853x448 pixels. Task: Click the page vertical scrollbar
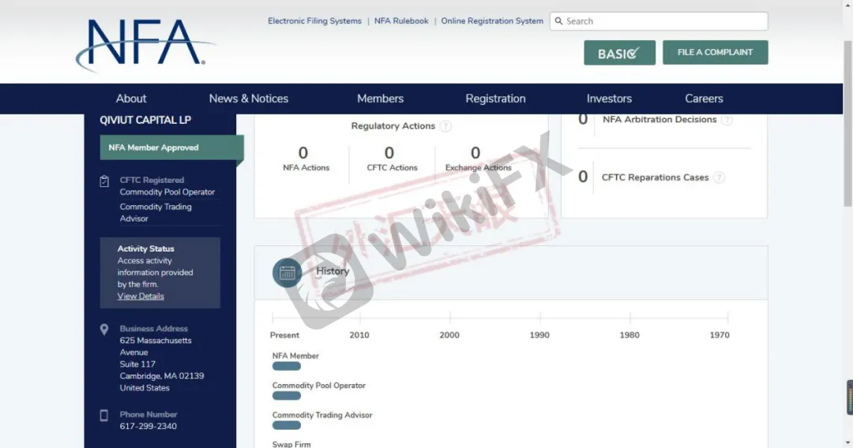pos(847,123)
